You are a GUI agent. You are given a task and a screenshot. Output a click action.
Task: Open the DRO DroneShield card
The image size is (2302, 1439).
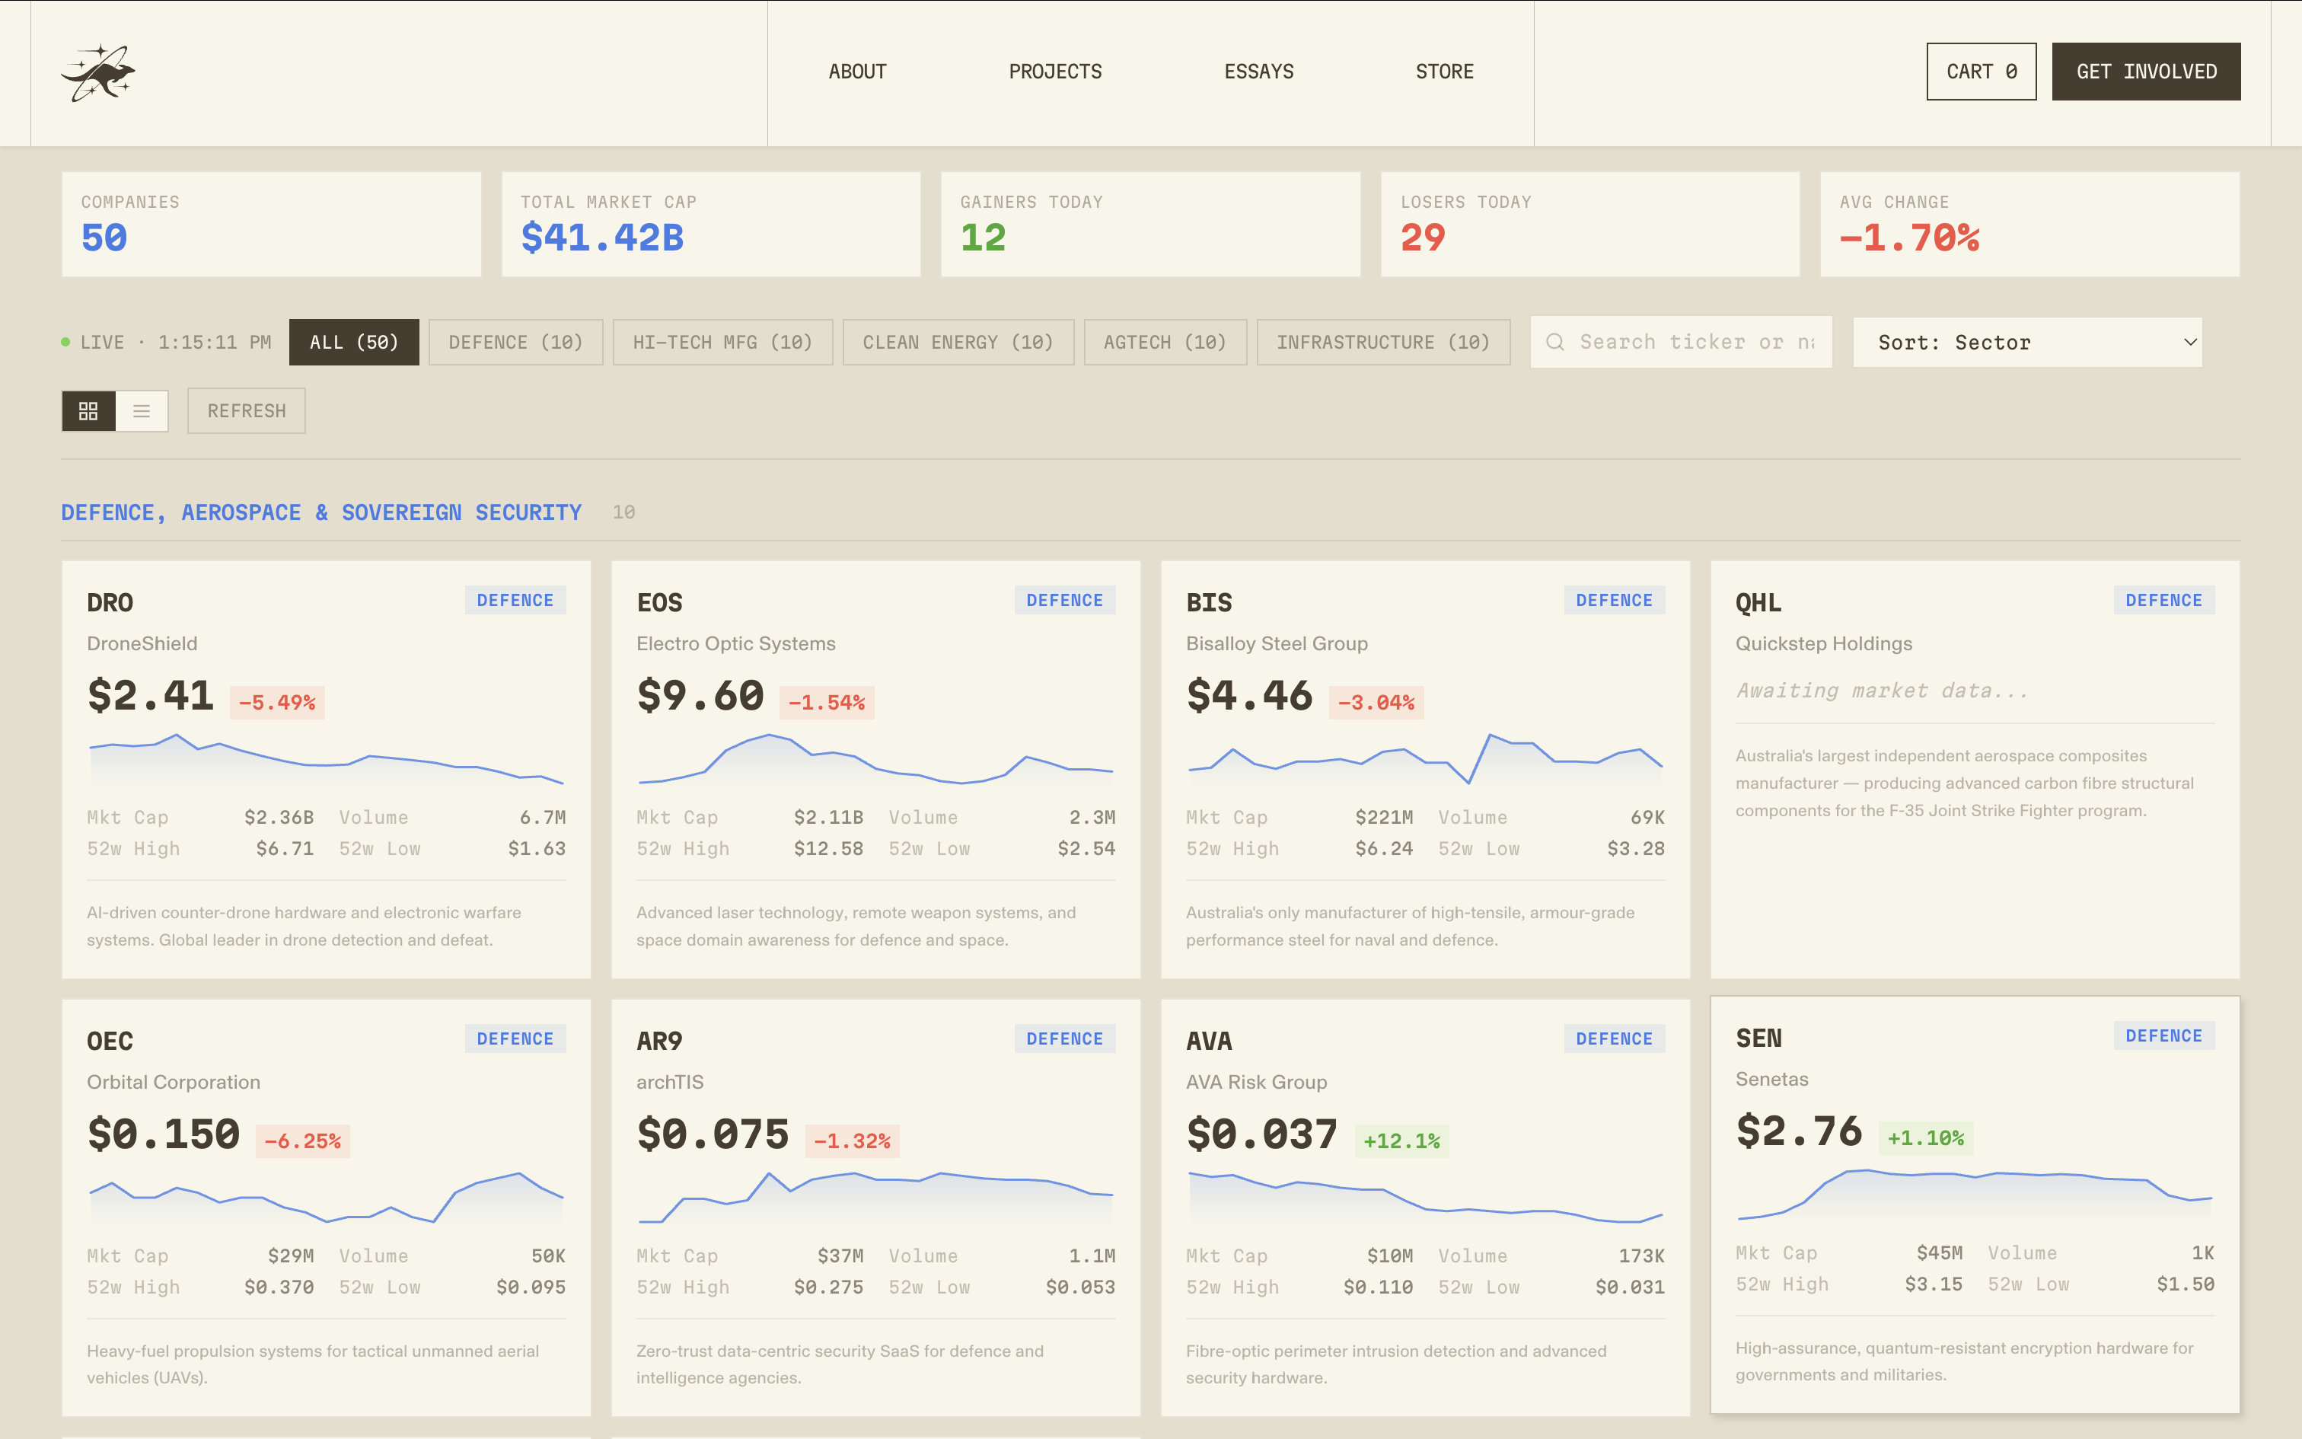[x=327, y=769]
